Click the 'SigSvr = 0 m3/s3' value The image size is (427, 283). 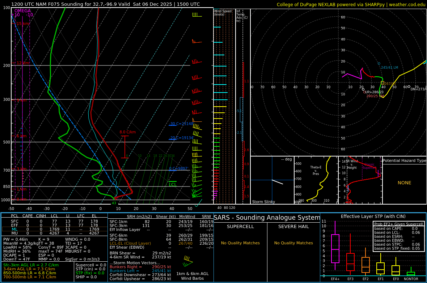click(82, 259)
